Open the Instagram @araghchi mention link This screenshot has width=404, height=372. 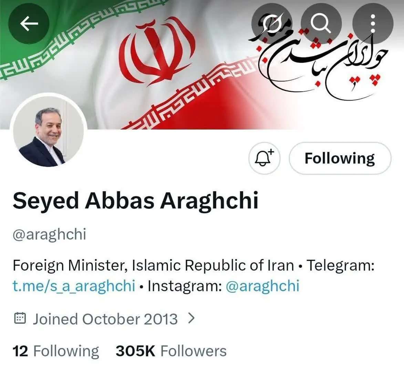point(262,286)
